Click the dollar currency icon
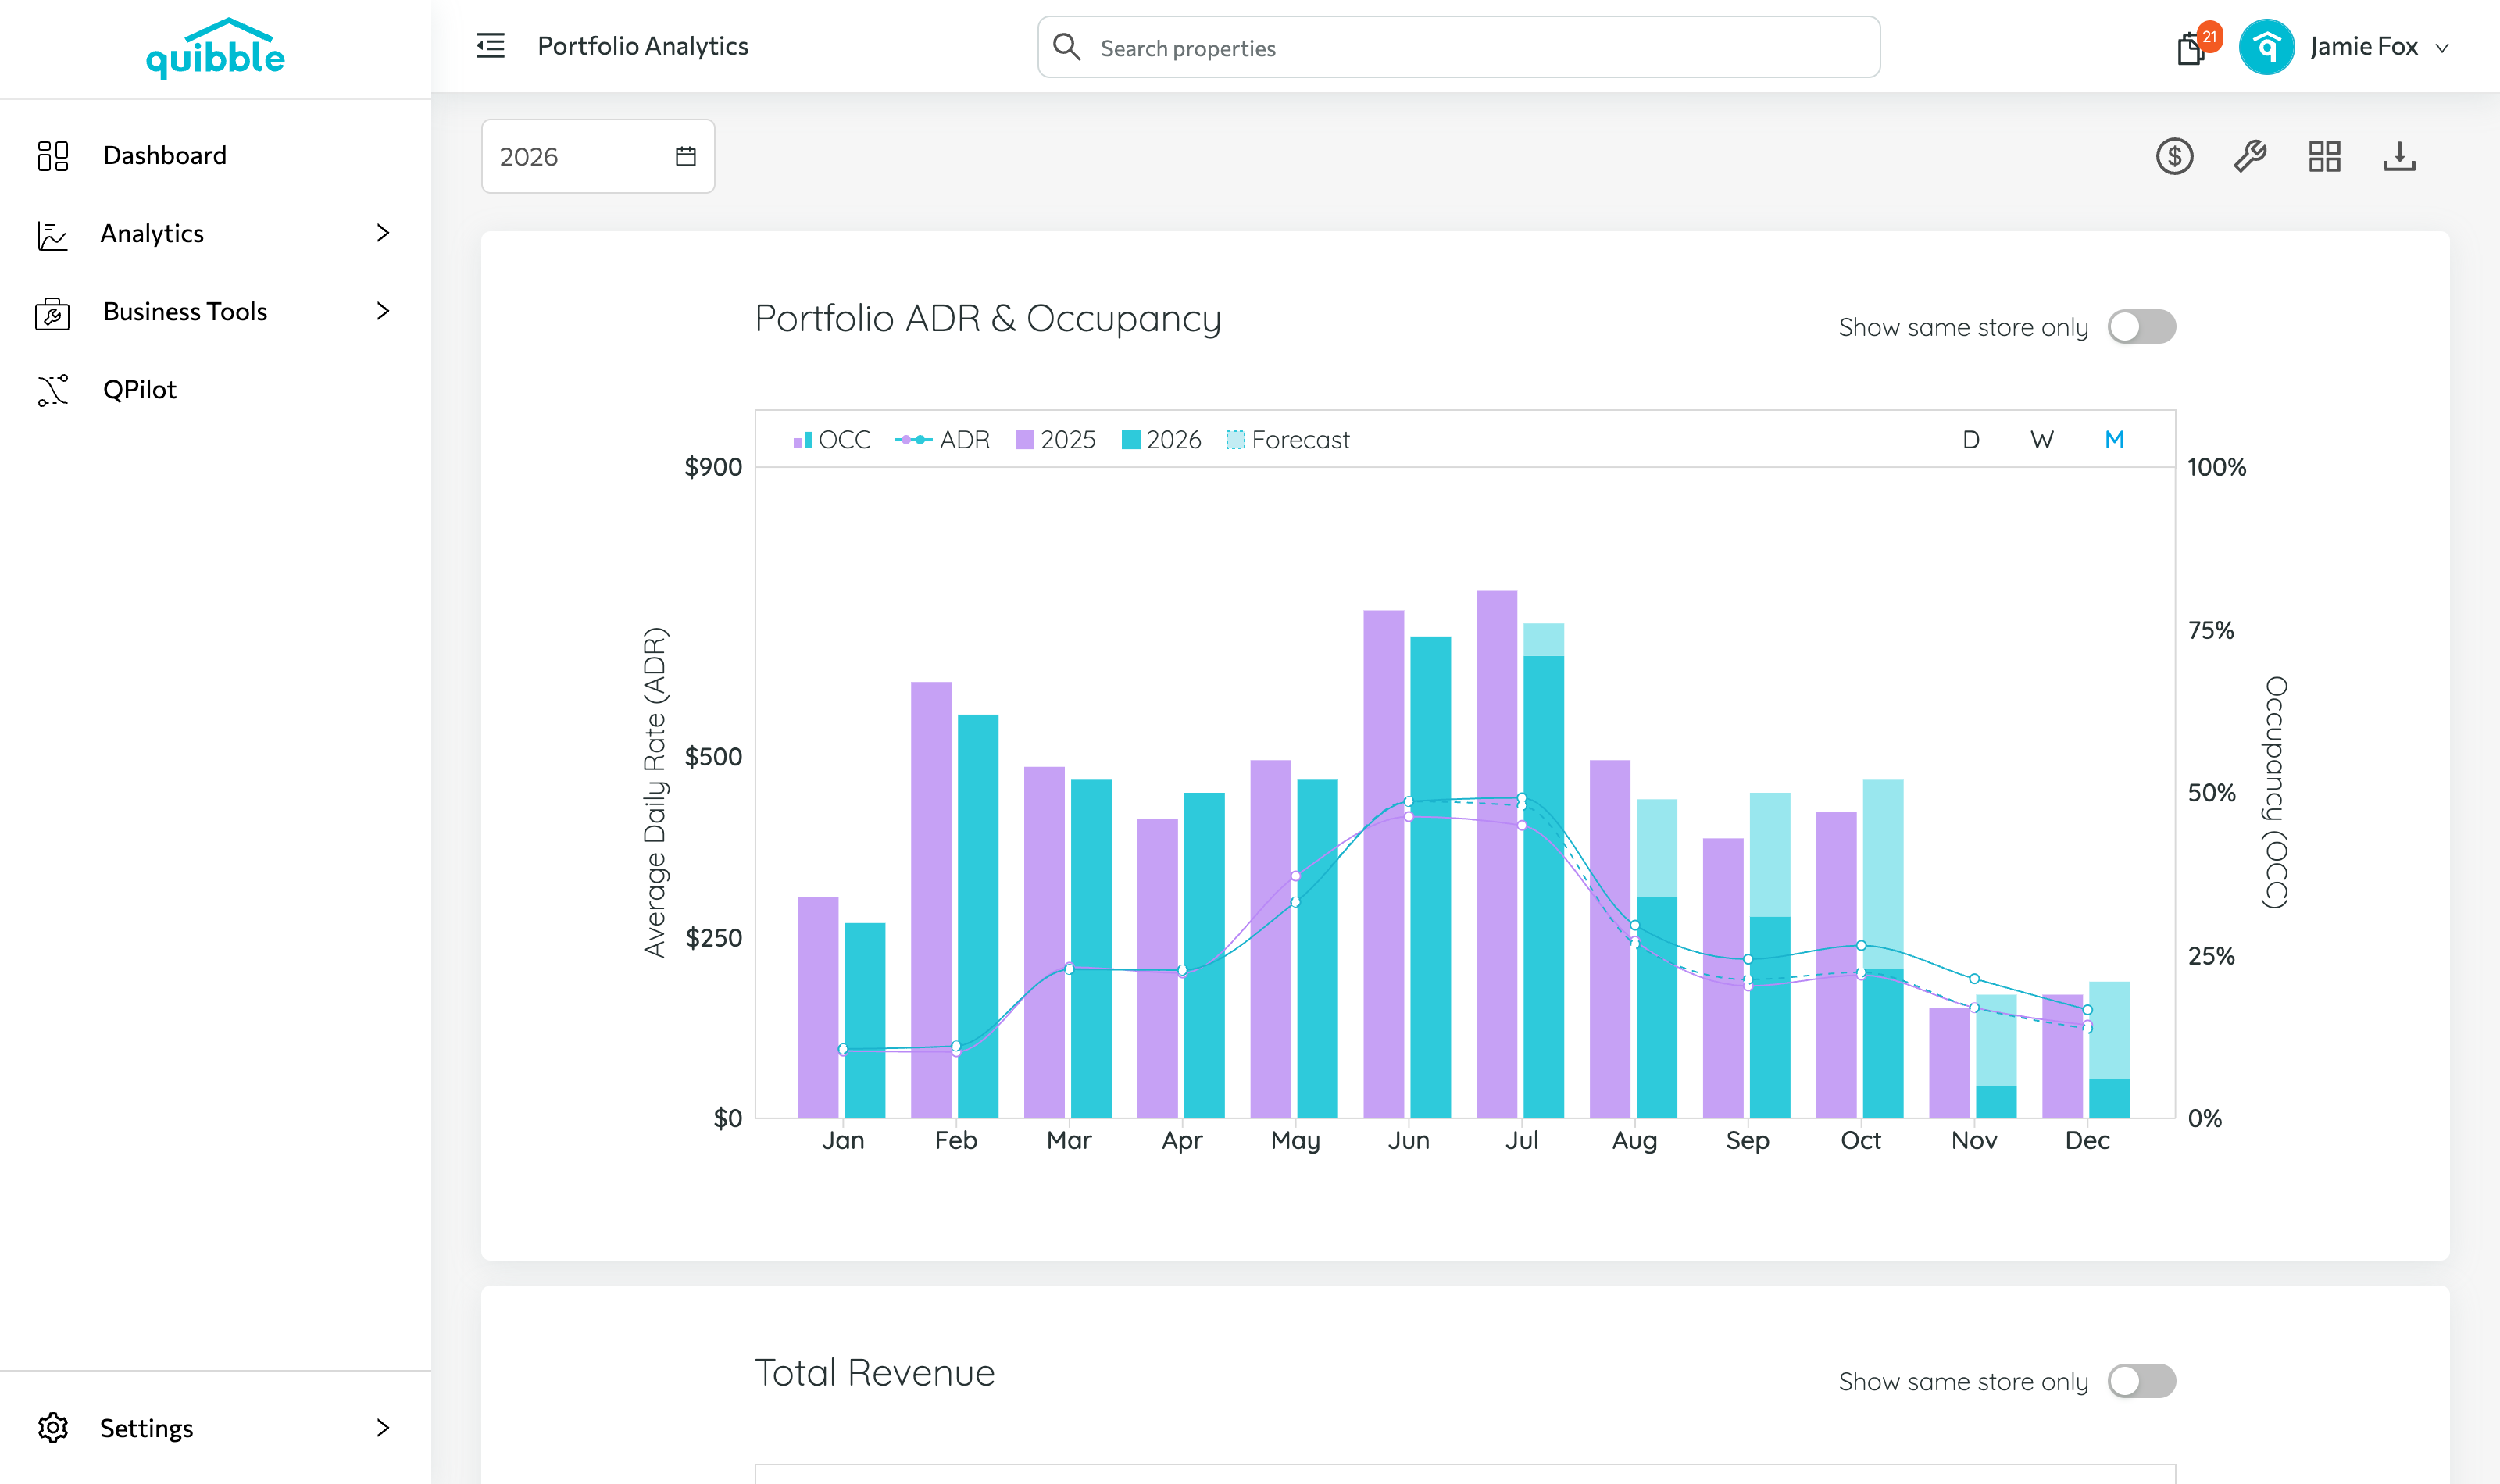The image size is (2500, 1484). click(2174, 156)
